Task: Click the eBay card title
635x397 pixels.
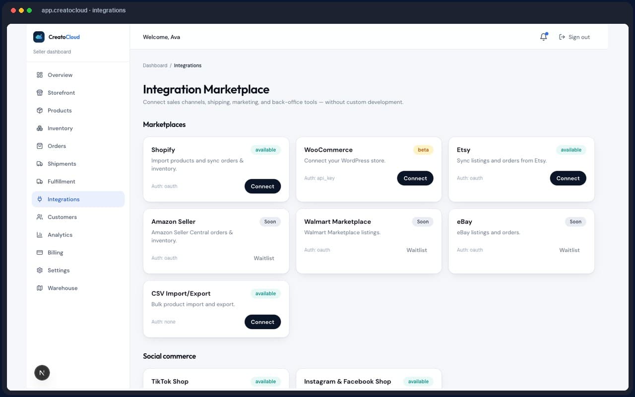Action: 464,222
